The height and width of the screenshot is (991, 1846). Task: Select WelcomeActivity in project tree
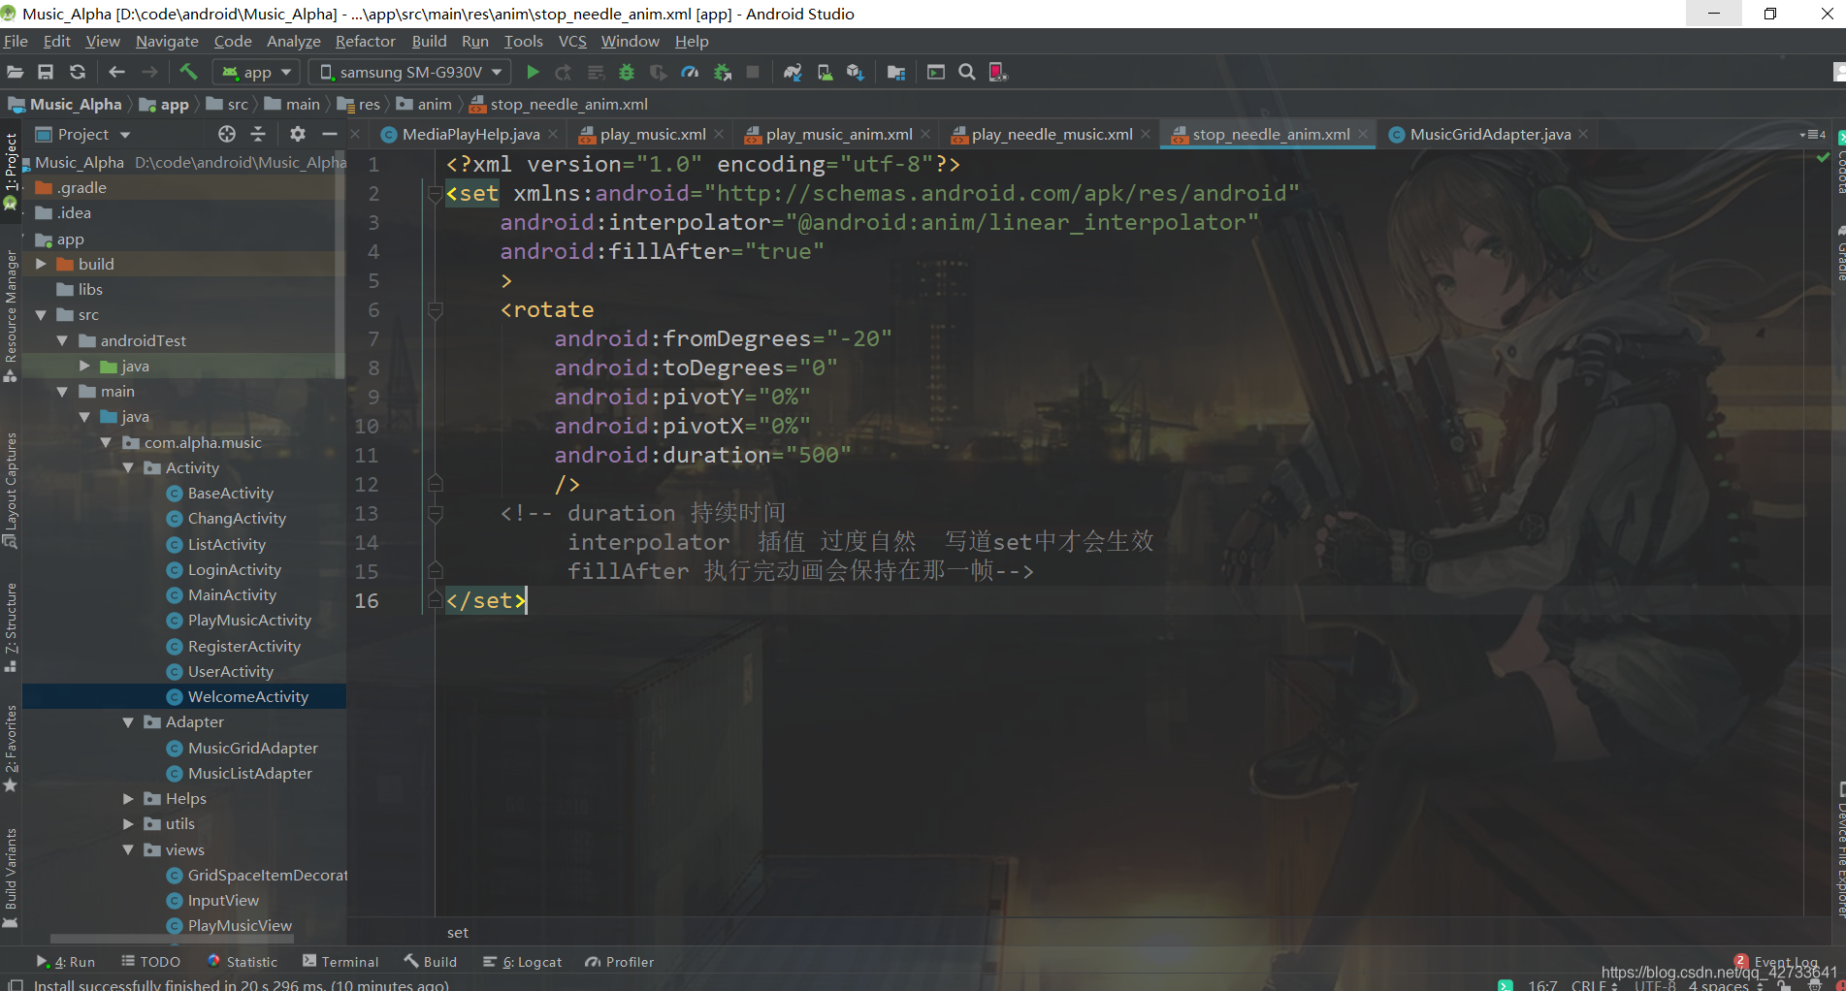coord(247,696)
